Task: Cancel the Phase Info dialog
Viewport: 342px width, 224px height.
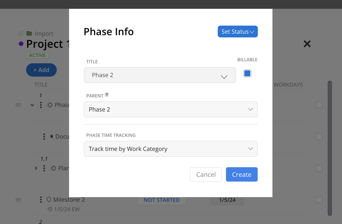Action: point(206,174)
